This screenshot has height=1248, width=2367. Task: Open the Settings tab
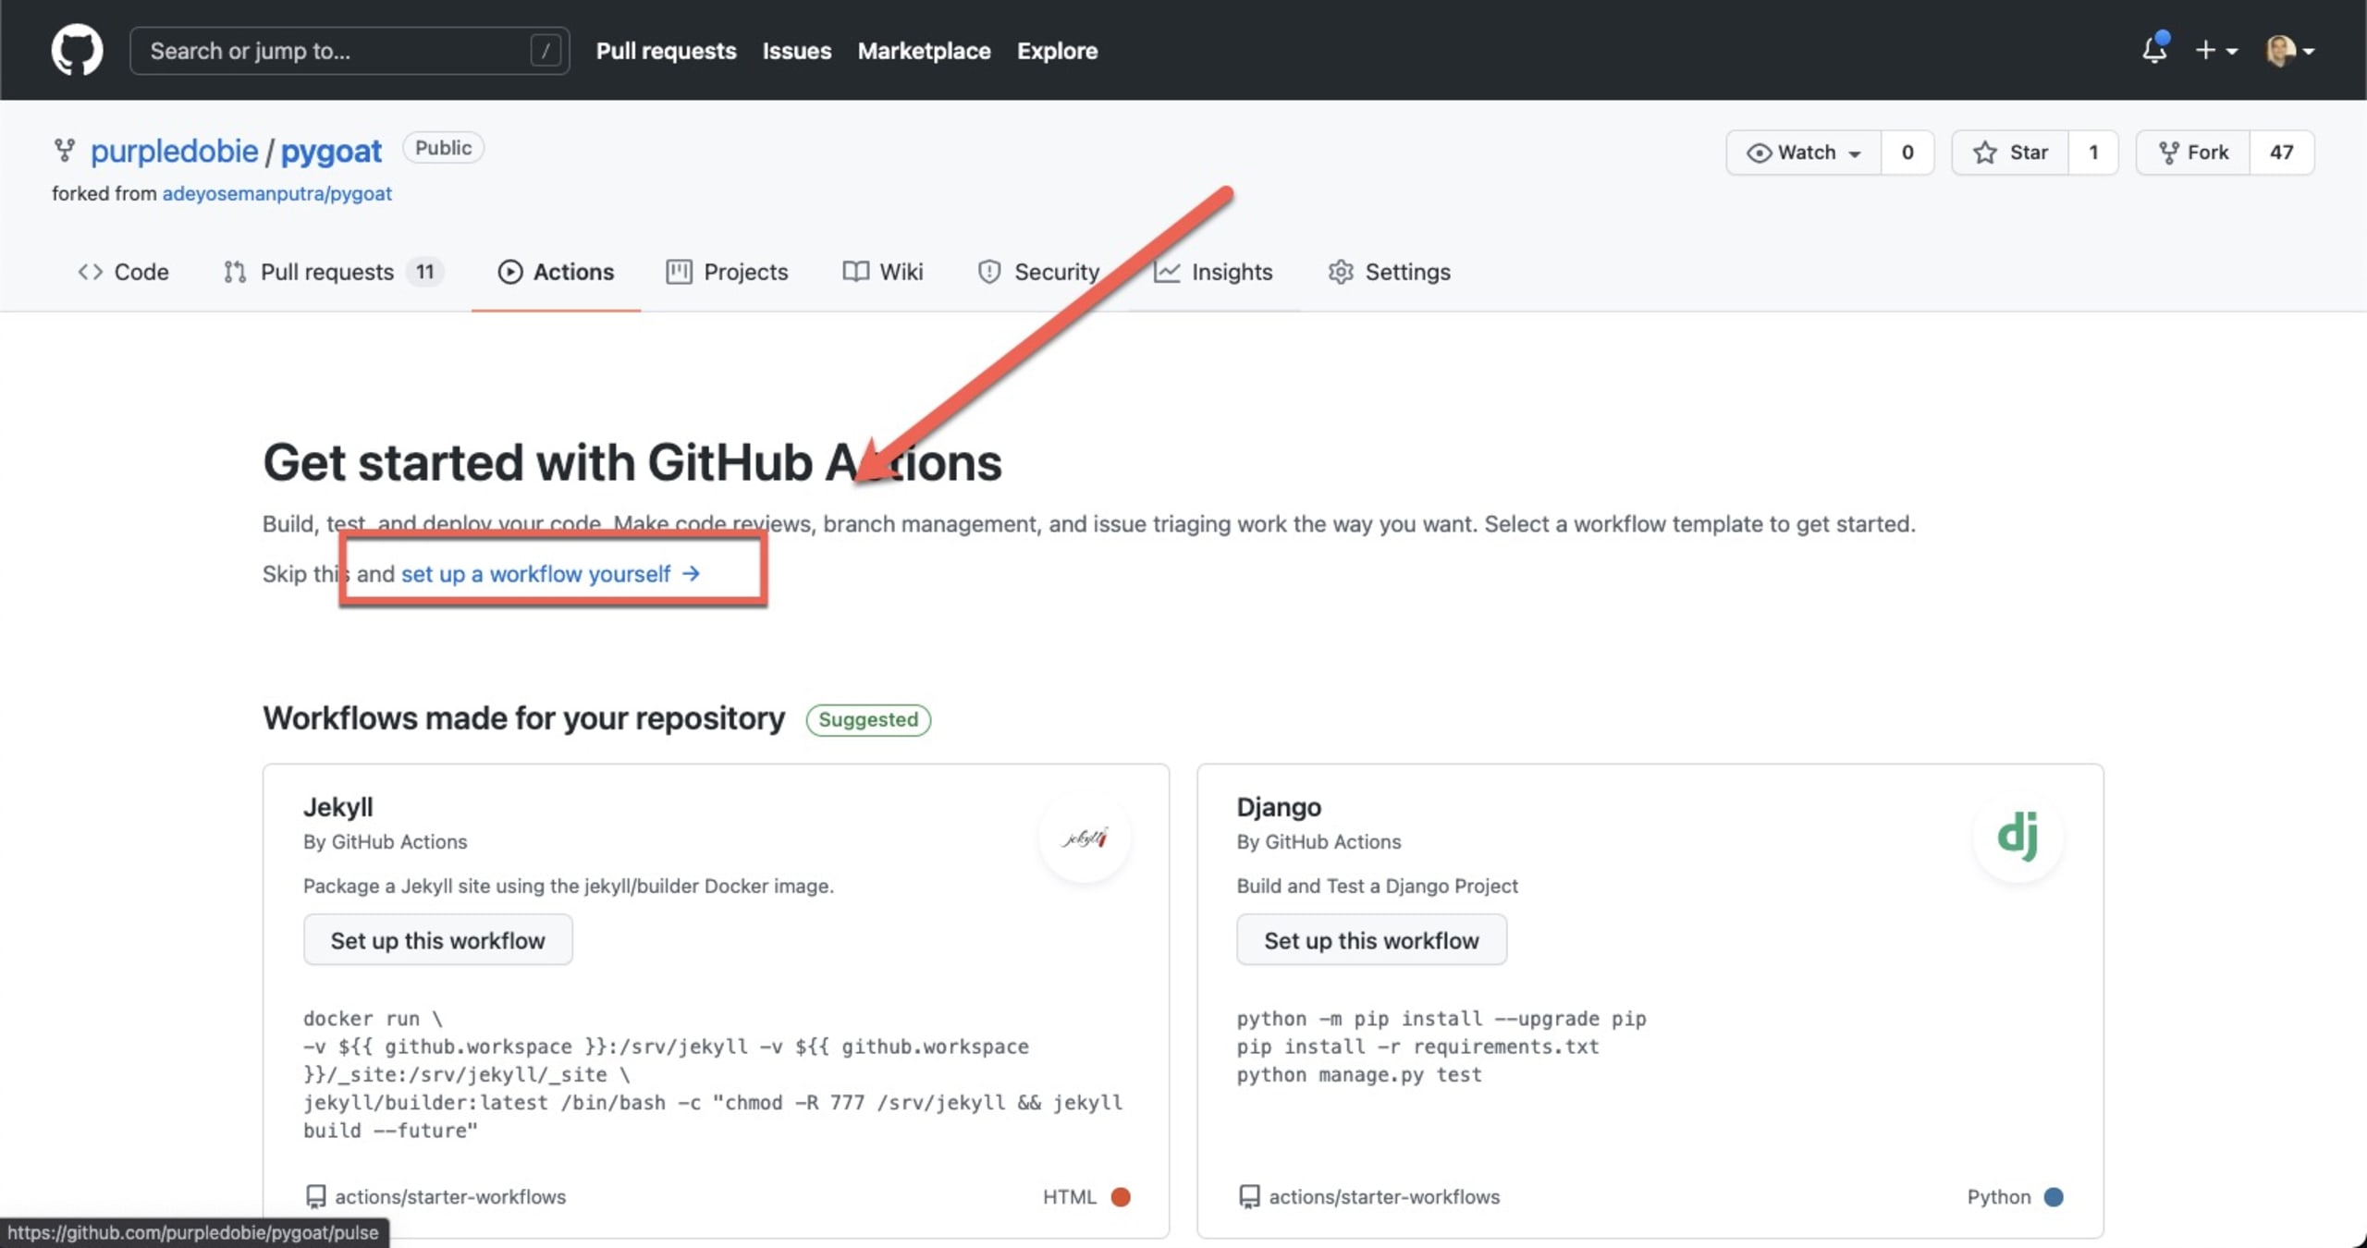point(1389,272)
